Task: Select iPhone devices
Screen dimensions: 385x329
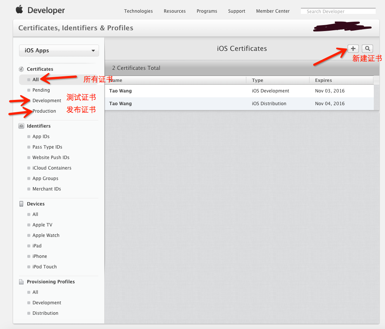Action: point(40,256)
